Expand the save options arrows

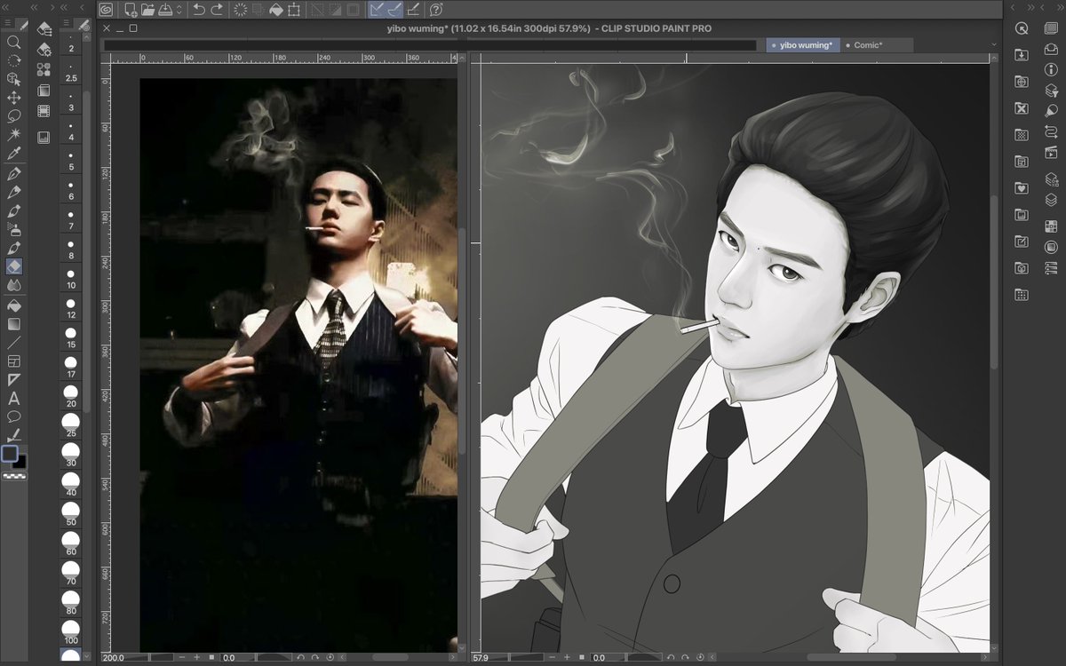[179, 10]
